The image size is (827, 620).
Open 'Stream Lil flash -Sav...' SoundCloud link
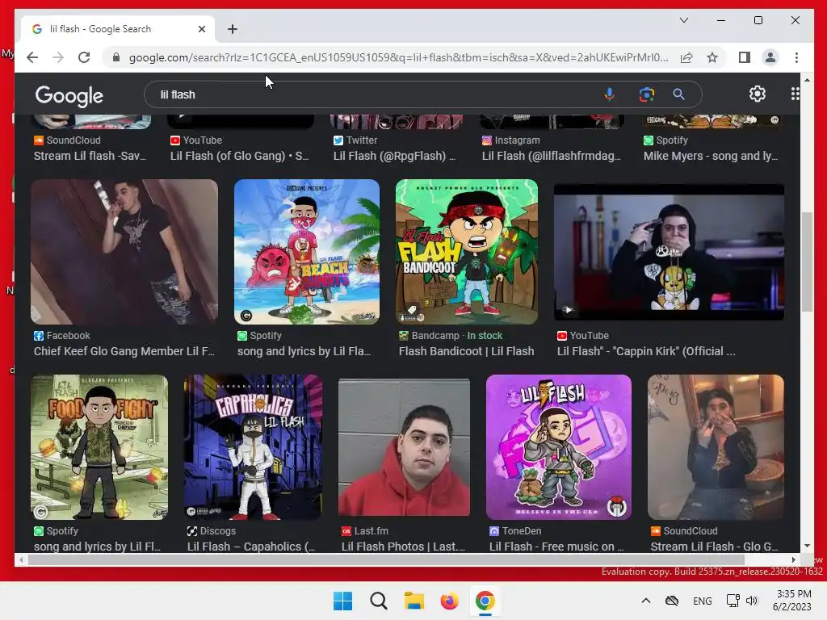(90, 156)
